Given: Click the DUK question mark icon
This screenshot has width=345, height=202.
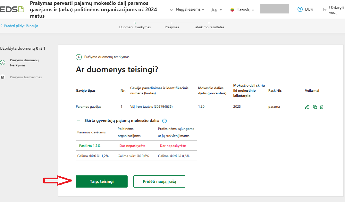Looking at the screenshot, I should 300,9.
